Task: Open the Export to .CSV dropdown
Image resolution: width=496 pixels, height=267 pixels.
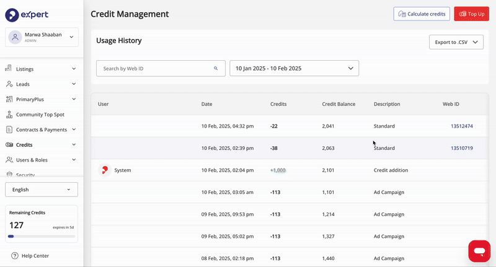Action: pyautogui.click(x=456, y=42)
